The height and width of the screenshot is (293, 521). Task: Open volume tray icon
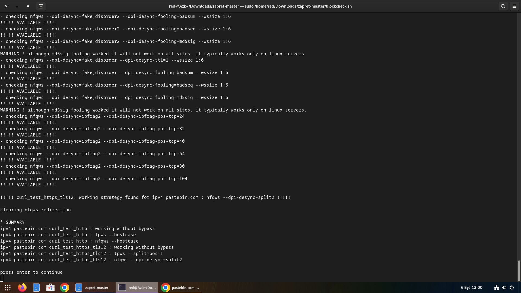[x=504, y=288]
